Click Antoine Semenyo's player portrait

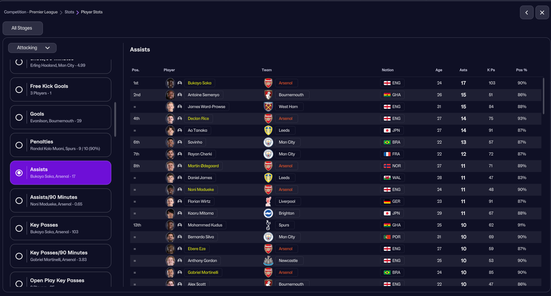170,95
